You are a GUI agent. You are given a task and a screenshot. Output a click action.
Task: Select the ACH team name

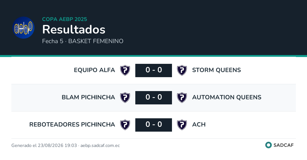[199, 125]
